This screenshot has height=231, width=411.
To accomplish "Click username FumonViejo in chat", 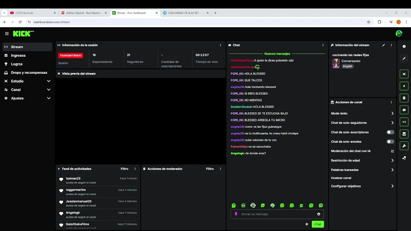I will [x=239, y=147].
